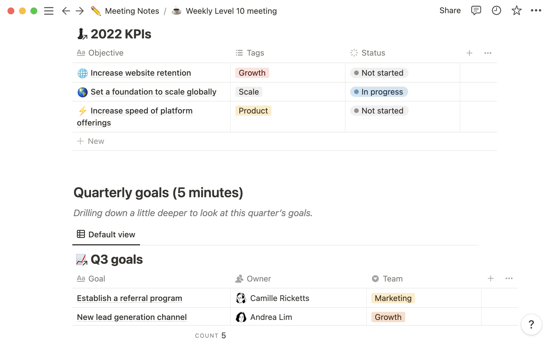Toggle the favorite/star icon
551x344 pixels.
(x=517, y=11)
